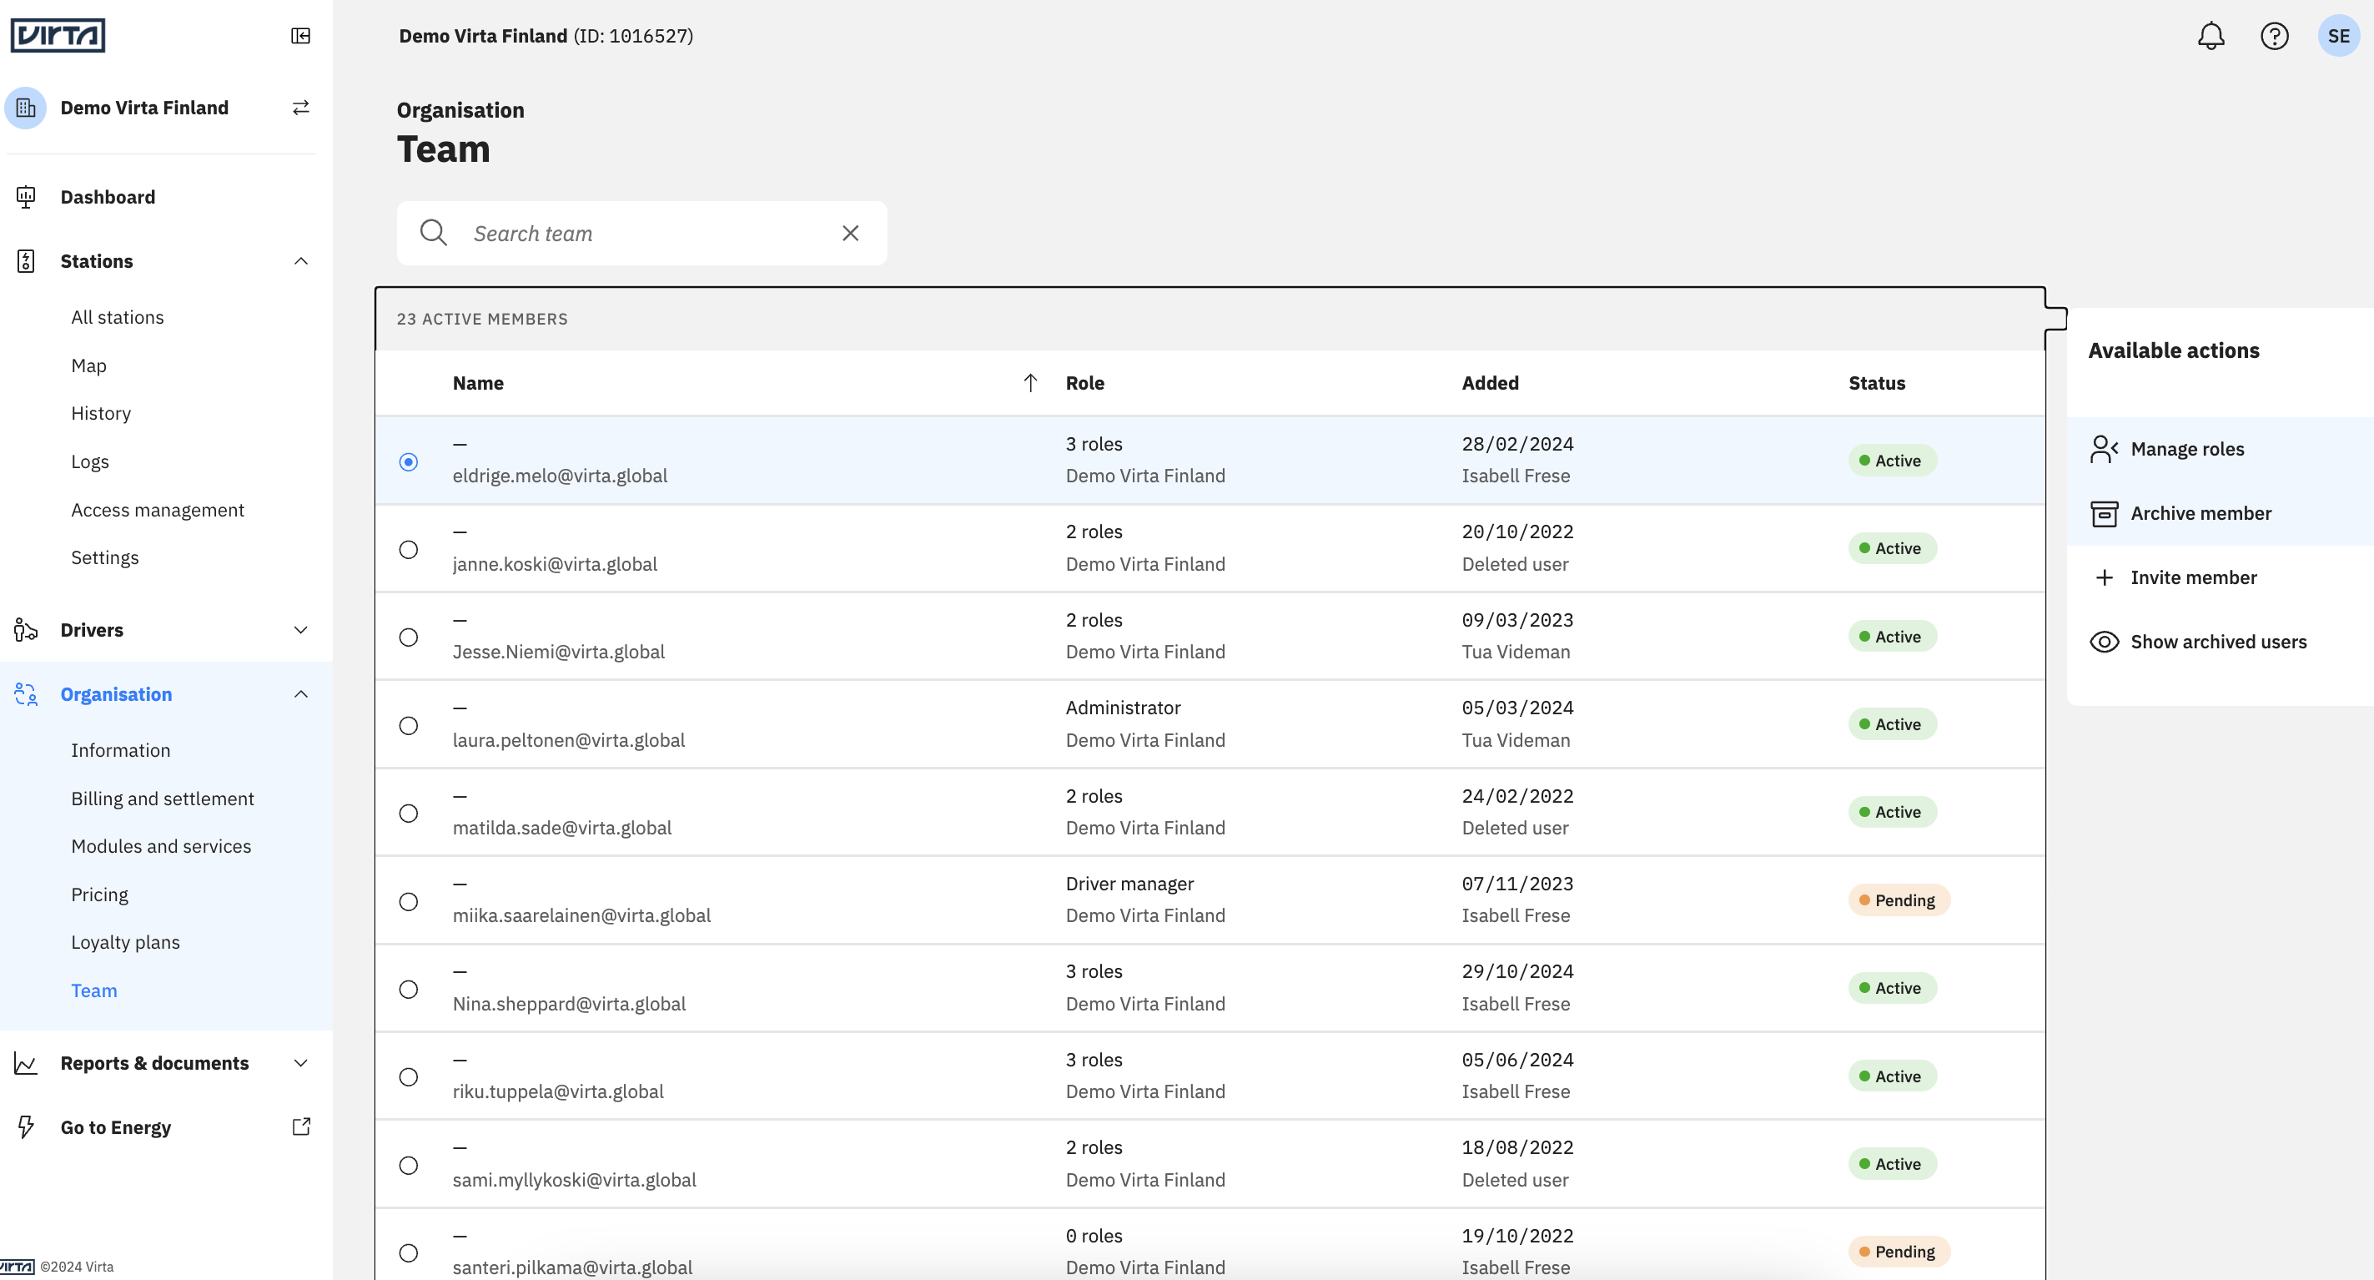Click the Status column header

click(x=1876, y=383)
